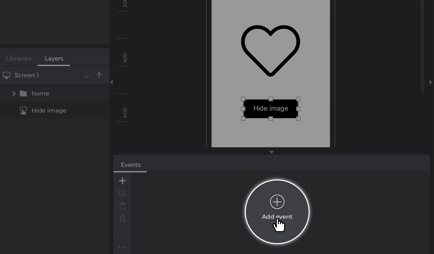
Task: Click the 400 mark on vertical ruler
Action: click(x=125, y=58)
